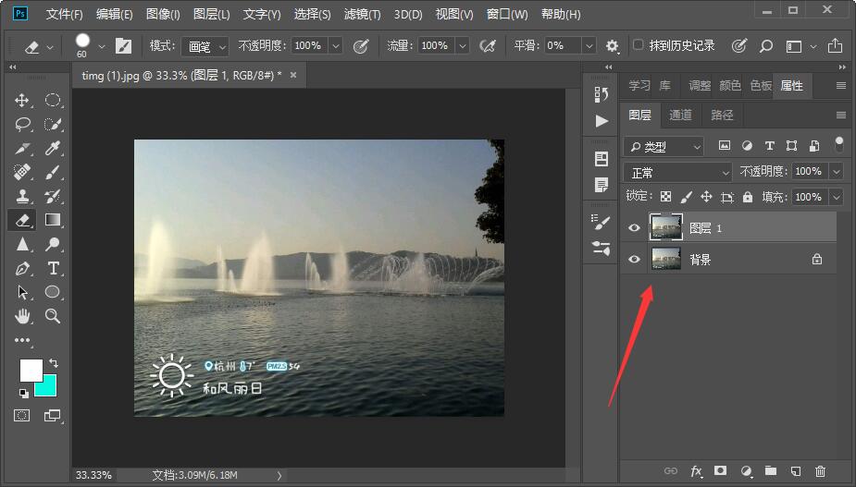Expand the smoothing dropdown

(x=589, y=46)
